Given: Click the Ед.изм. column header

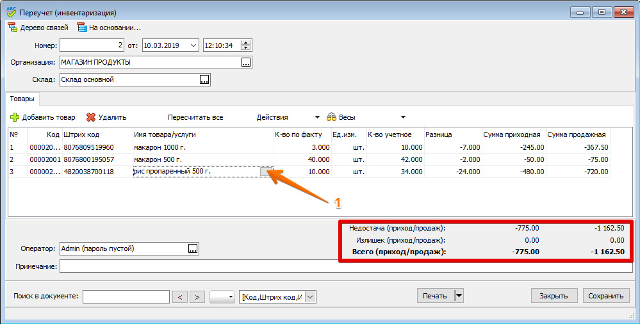Looking at the screenshot, I should pyautogui.click(x=349, y=134).
